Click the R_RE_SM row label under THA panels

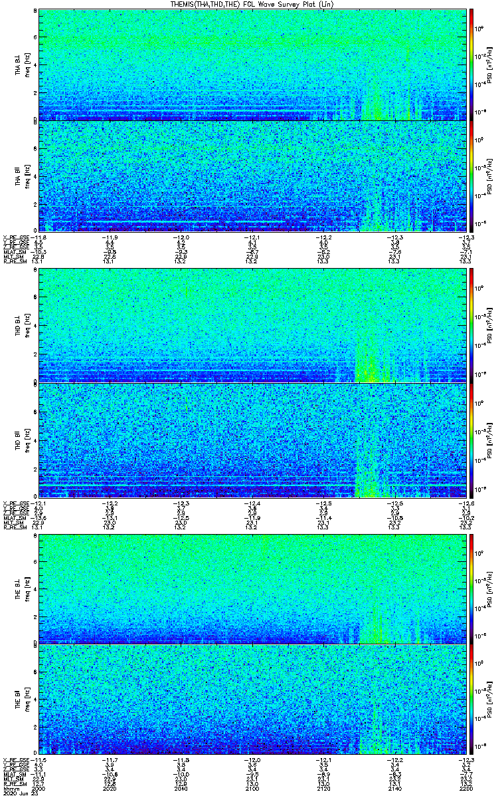pyautogui.click(x=17, y=261)
